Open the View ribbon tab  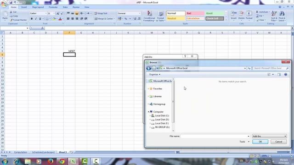click(87, 7)
